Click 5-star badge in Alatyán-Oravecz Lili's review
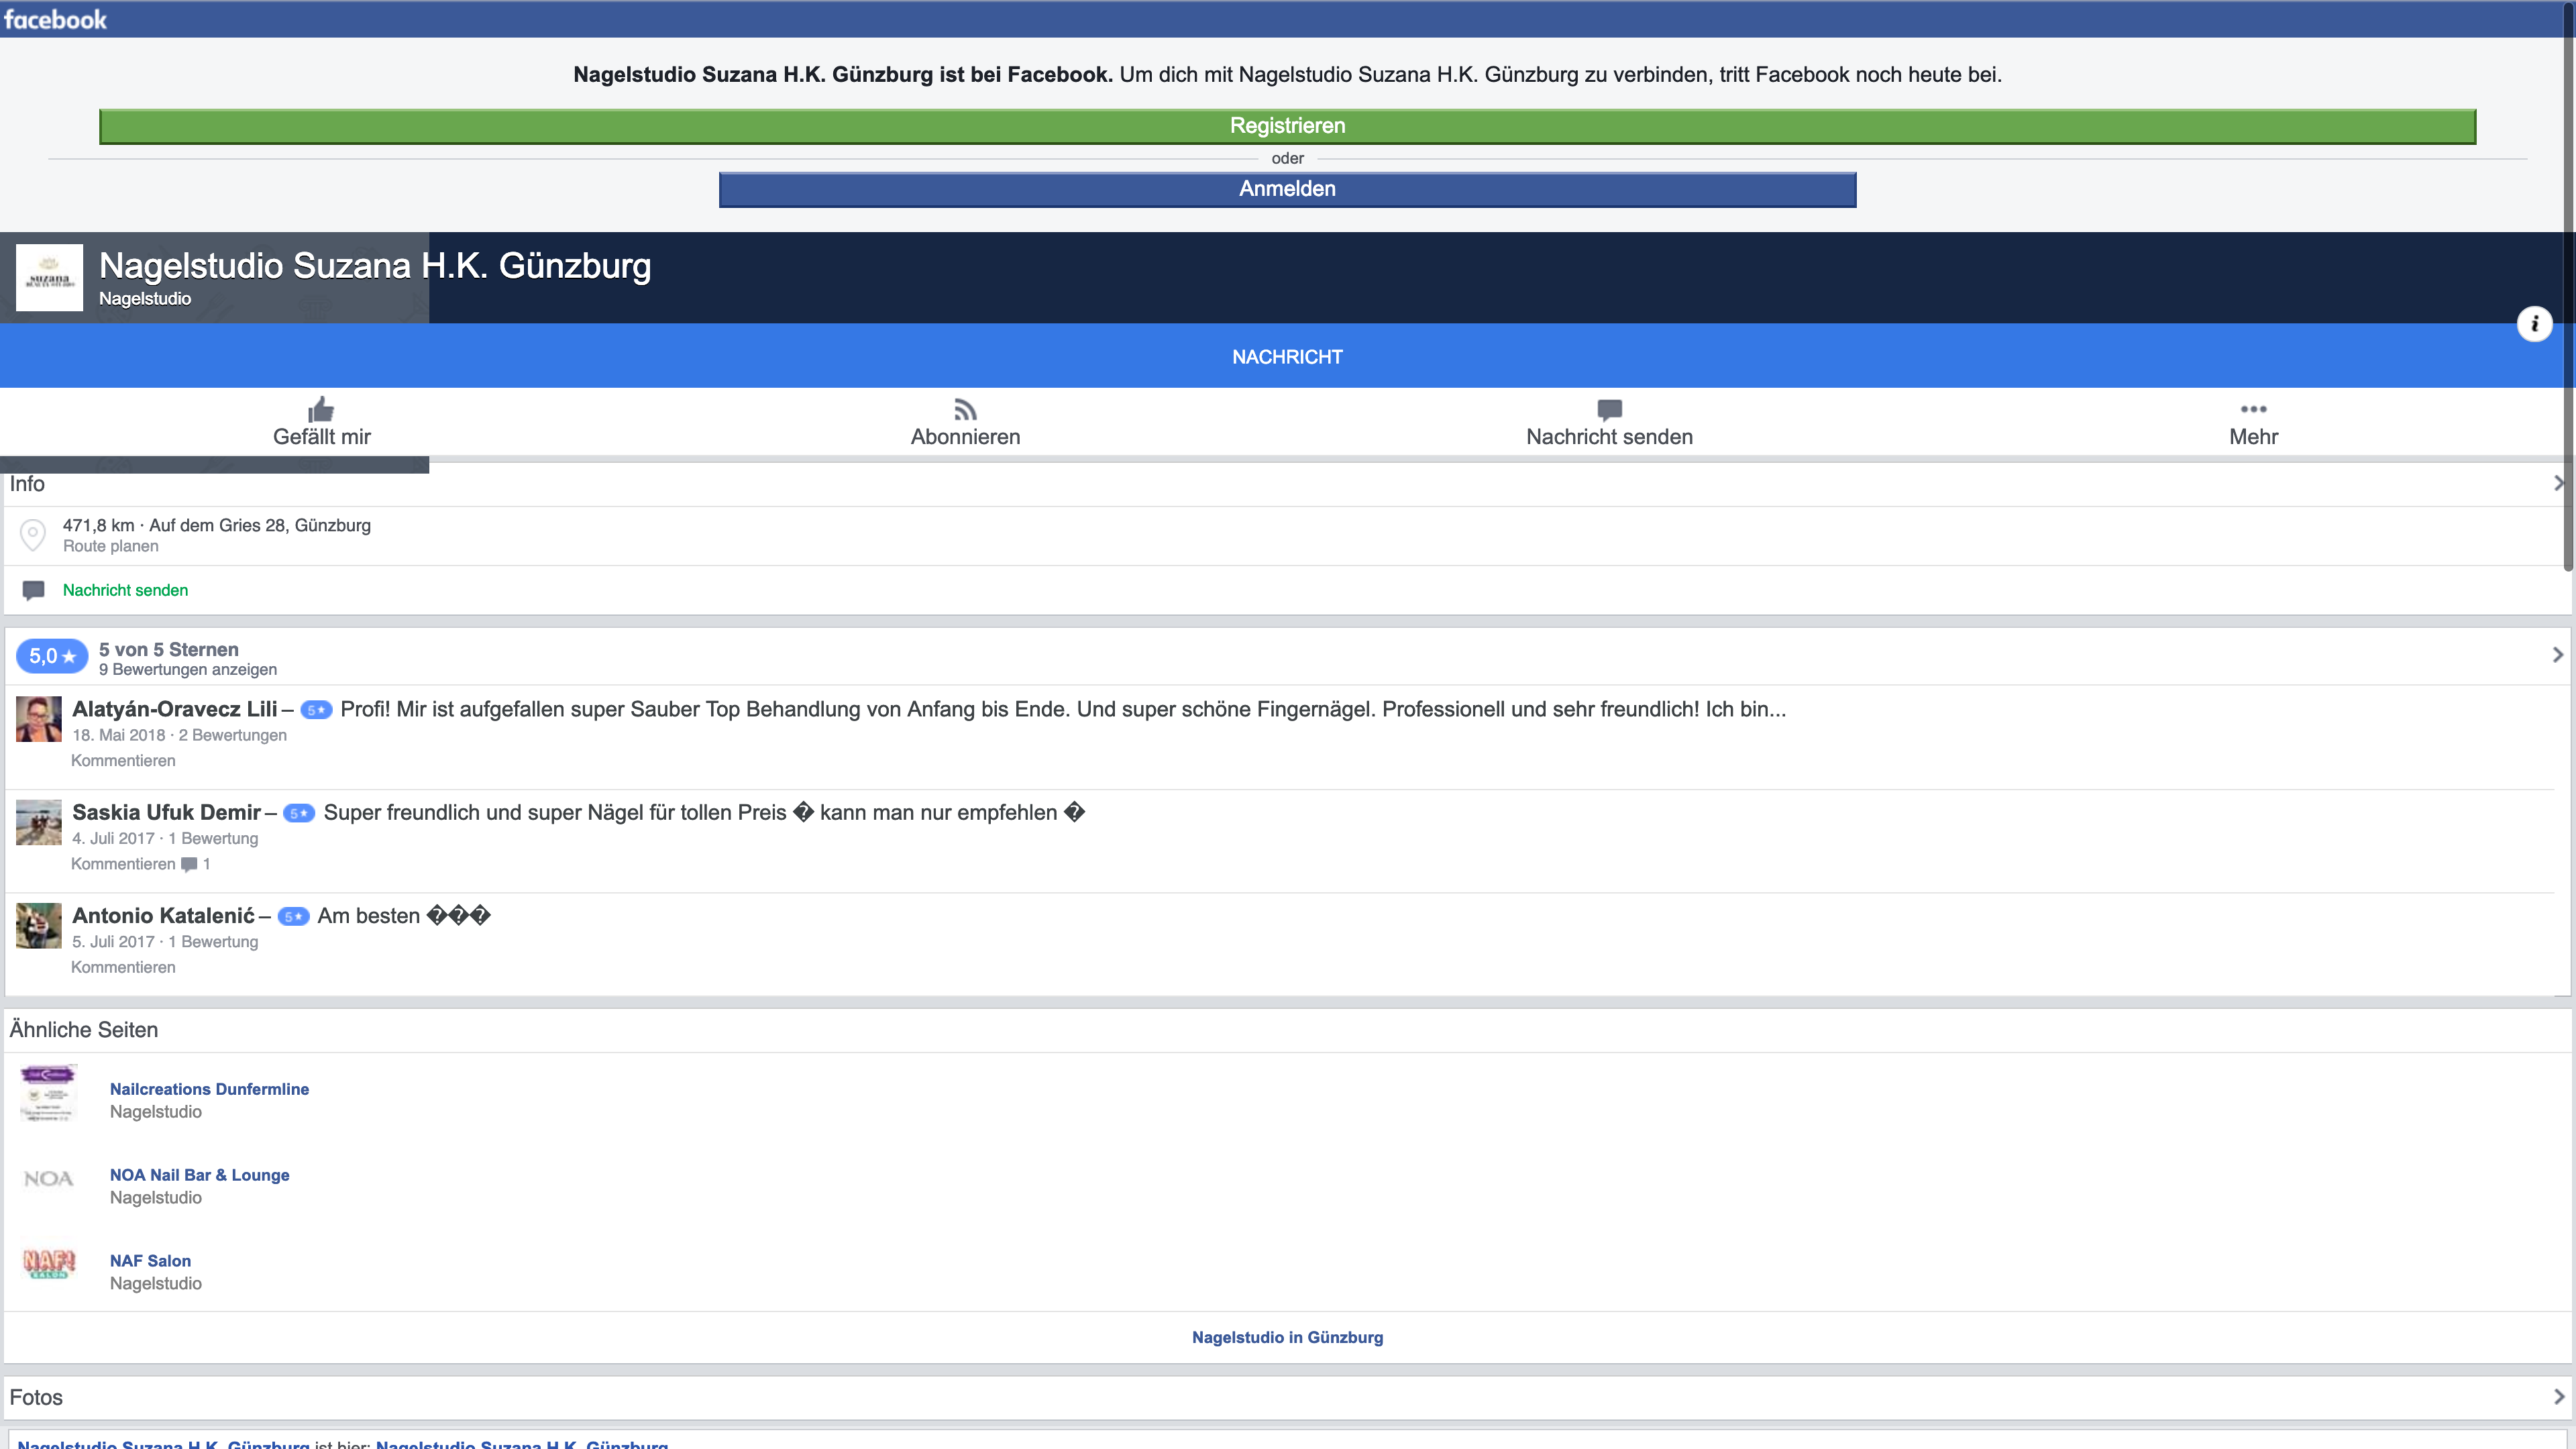The width and height of the screenshot is (2576, 1449). point(316,710)
